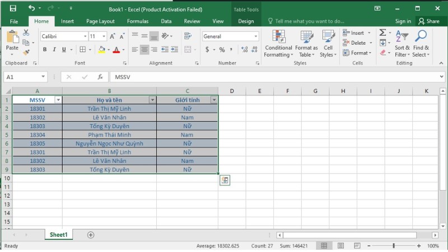
Task: Click the AutoSum sigma icon
Action: click(383, 32)
